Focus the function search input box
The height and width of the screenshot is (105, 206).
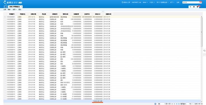tap(191, 2)
